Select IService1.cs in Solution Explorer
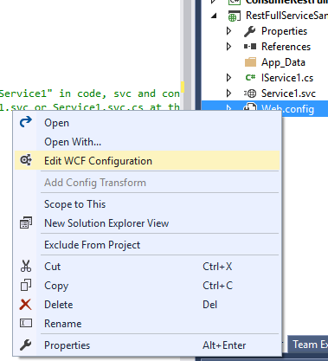The height and width of the screenshot is (361, 328). (287, 78)
